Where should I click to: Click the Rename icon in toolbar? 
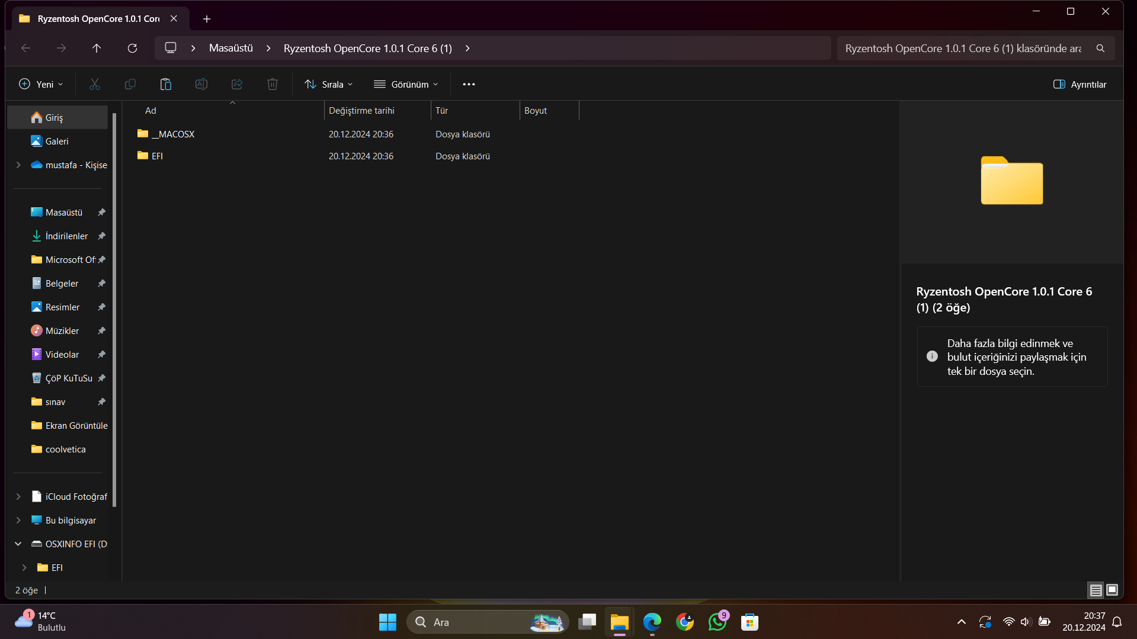pos(201,84)
